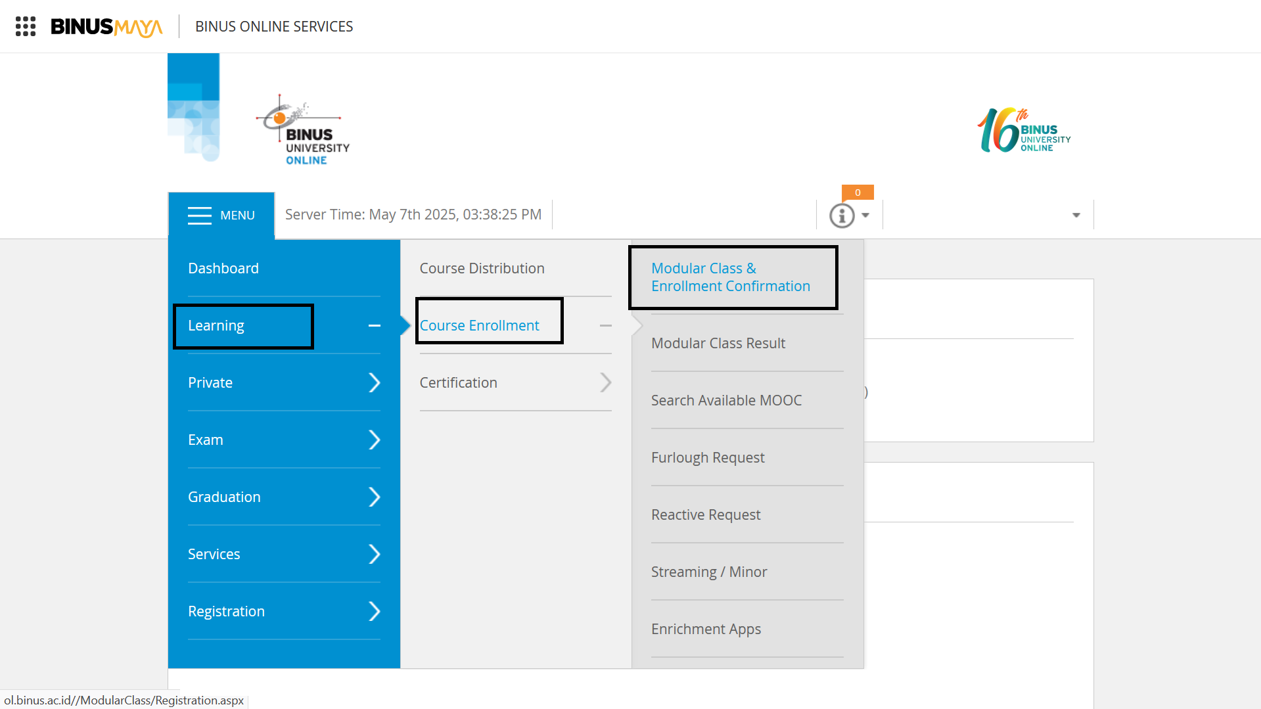Click the hamburger MENU icon
This screenshot has width=1261, height=709.
point(200,215)
